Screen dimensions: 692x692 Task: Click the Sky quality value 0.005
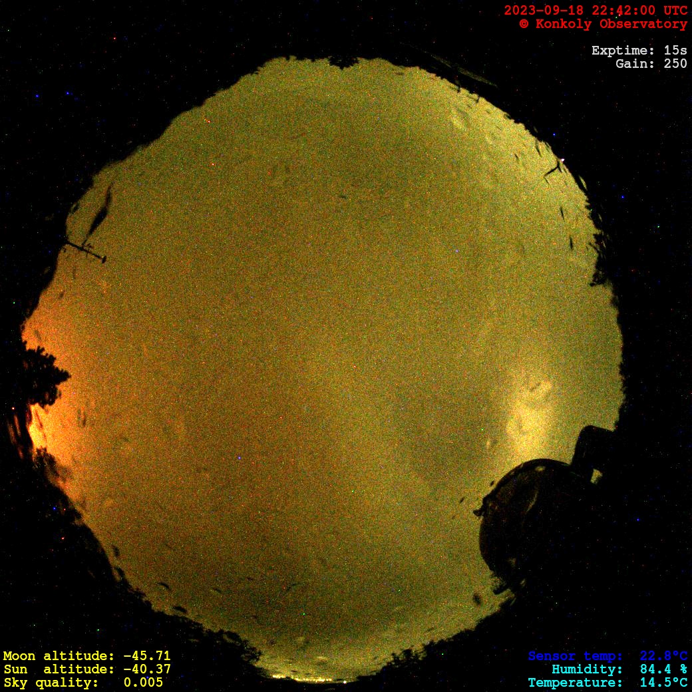pos(143,683)
